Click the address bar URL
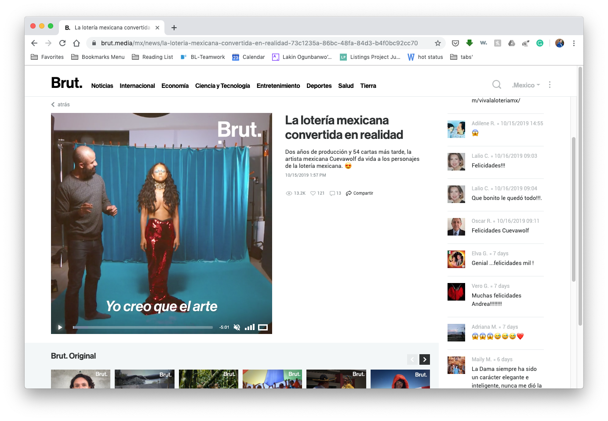 259,43
